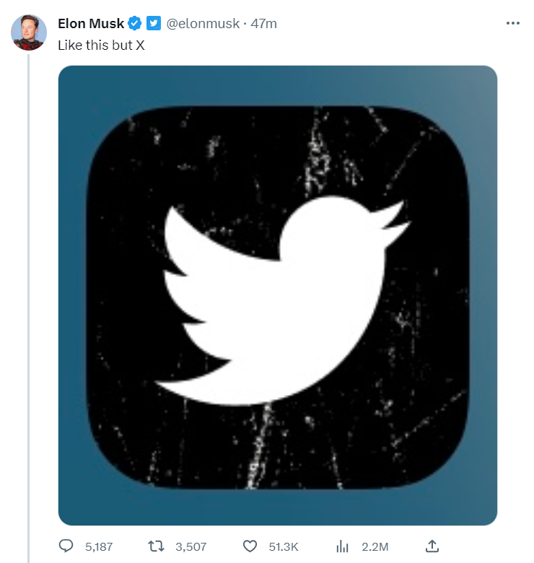
Task: Click the retweet arrows icon
Action: coord(156,546)
